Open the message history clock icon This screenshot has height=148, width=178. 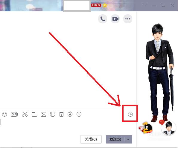[130, 114]
